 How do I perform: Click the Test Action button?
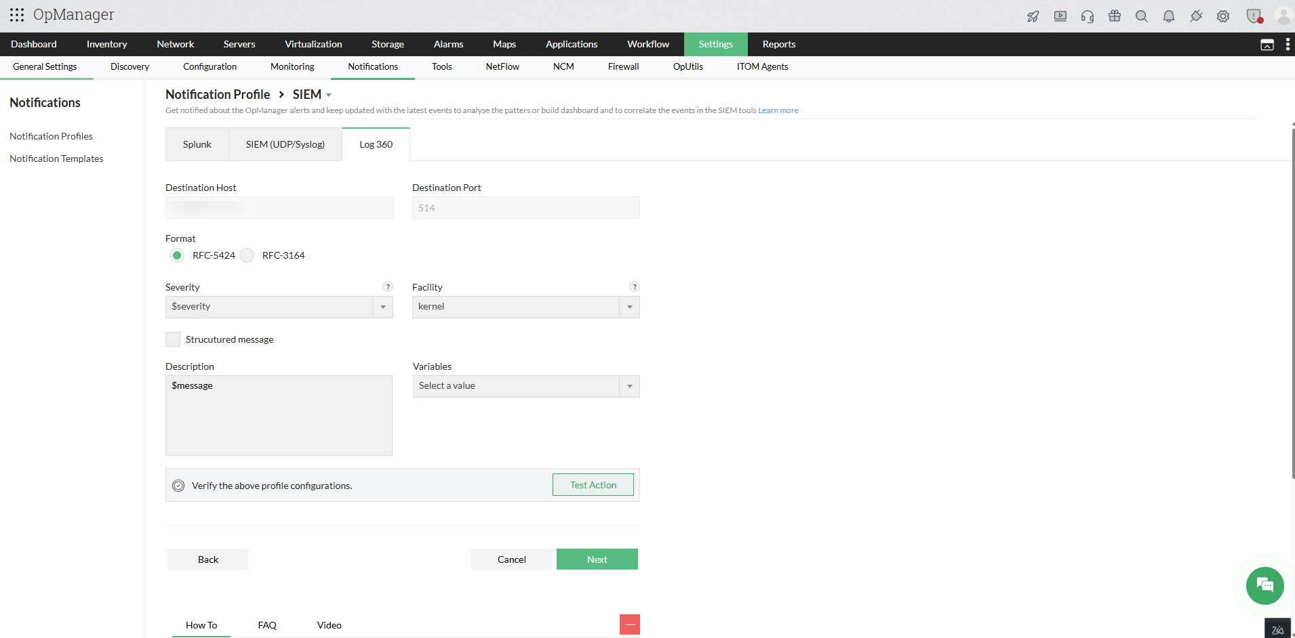point(593,485)
